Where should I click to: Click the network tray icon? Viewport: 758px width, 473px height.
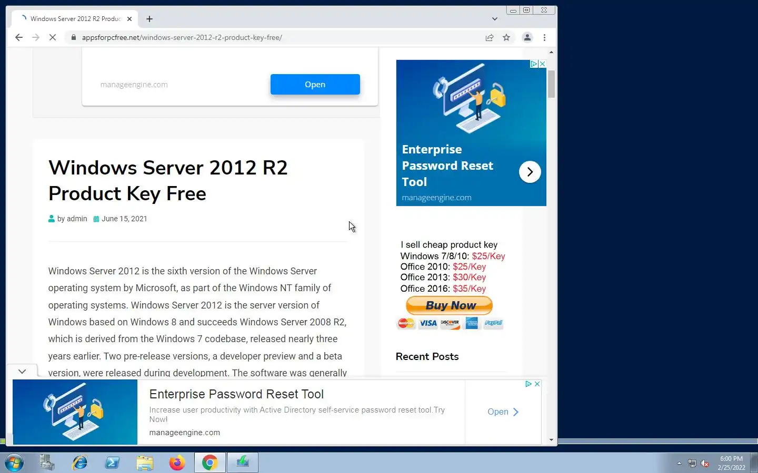(x=692, y=464)
